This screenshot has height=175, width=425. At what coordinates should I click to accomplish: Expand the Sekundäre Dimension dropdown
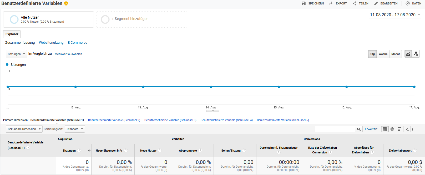[24, 129]
